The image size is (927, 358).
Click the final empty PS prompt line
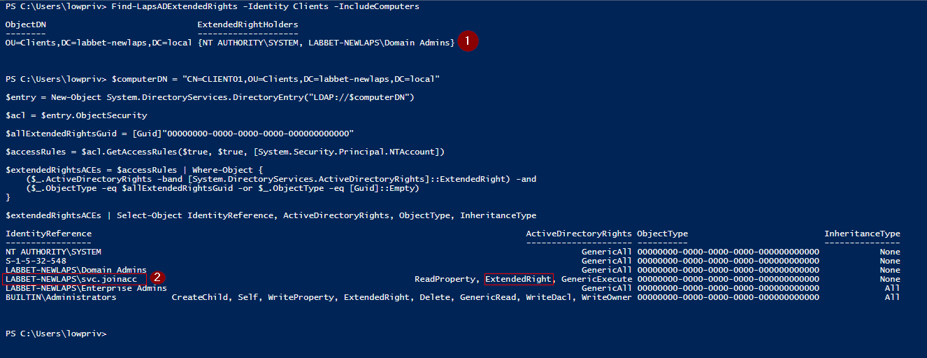pyautogui.click(x=56, y=334)
